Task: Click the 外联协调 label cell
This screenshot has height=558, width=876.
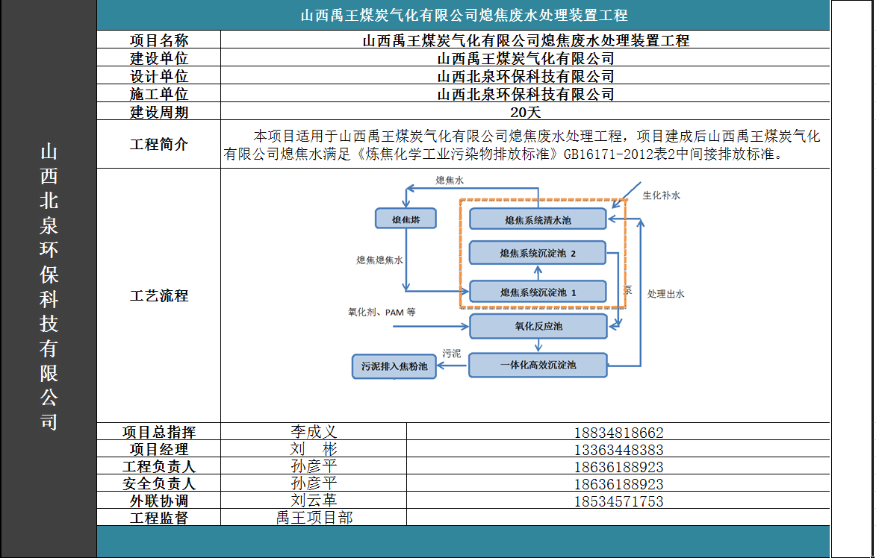Action: (x=158, y=501)
